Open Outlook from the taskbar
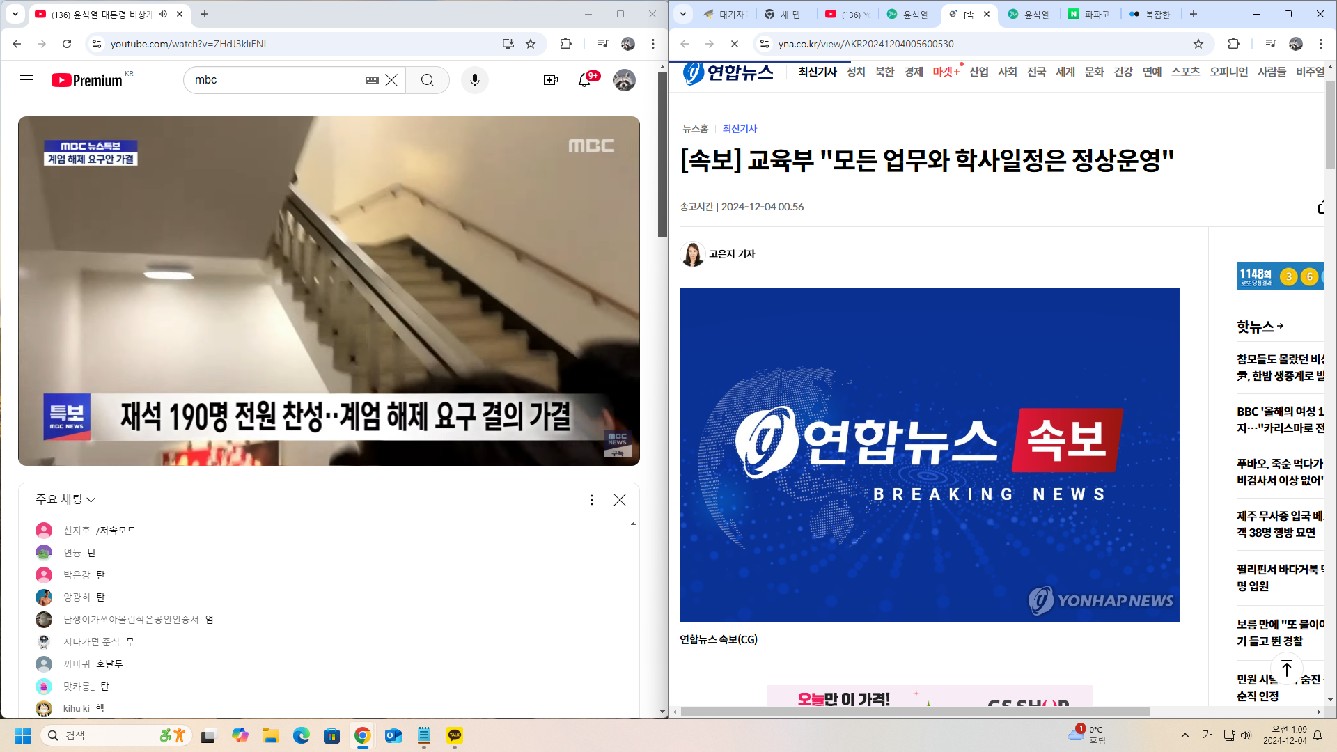 click(x=393, y=735)
